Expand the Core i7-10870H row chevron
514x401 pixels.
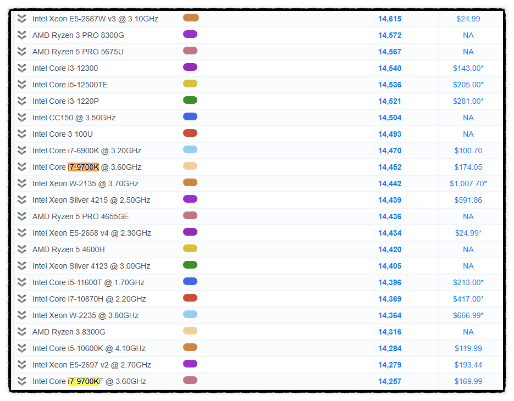[x=21, y=299]
